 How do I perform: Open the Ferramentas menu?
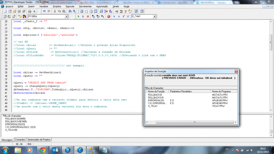(85, 7)
